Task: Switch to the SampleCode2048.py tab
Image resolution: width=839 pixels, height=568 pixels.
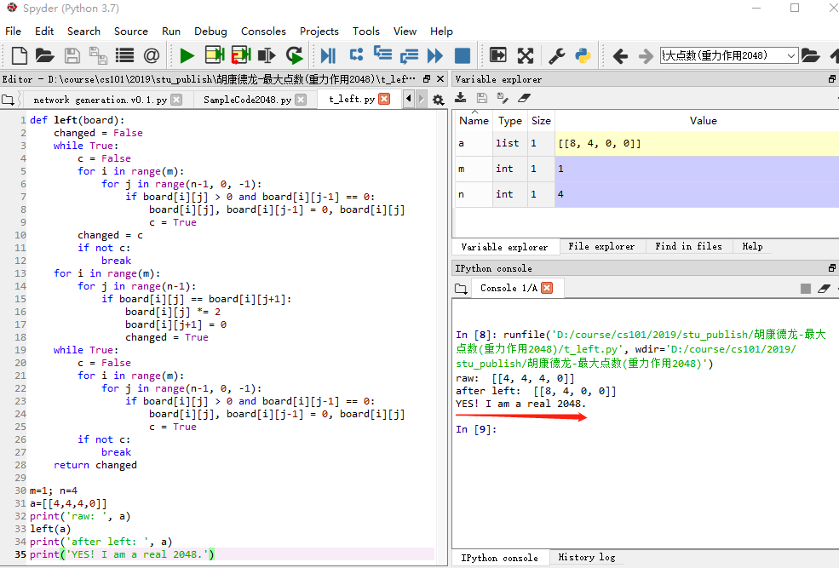Action: point(247,100)
